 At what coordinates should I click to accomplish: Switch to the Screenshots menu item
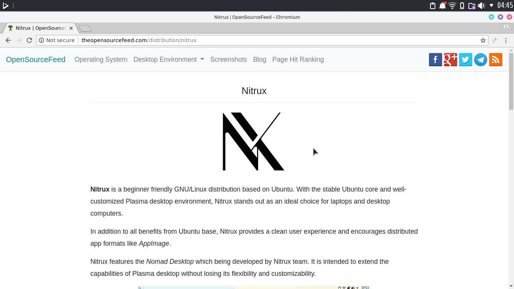228,59
